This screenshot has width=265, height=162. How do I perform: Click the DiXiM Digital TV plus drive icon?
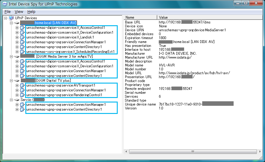coord(17,81)
